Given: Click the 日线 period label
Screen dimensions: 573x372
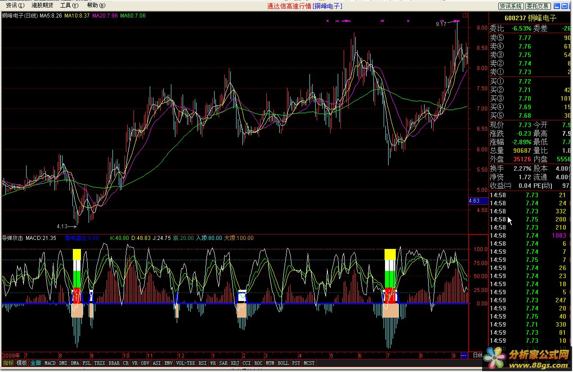Looking at the screenshot, I should [478, 355].
